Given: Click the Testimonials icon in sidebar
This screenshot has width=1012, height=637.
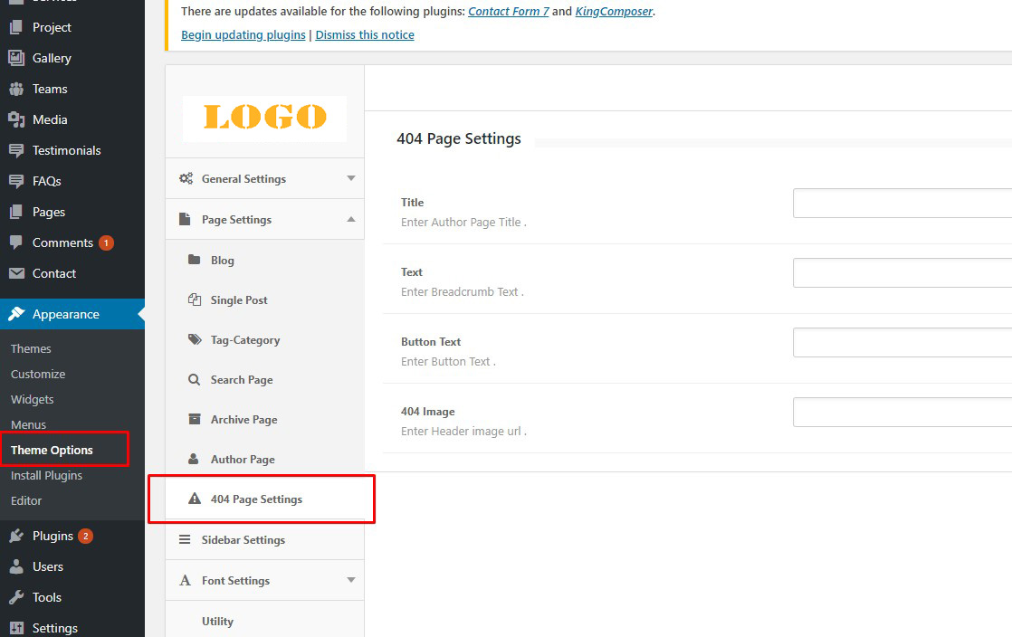Looking at the screenshot, I should [16, 150].
